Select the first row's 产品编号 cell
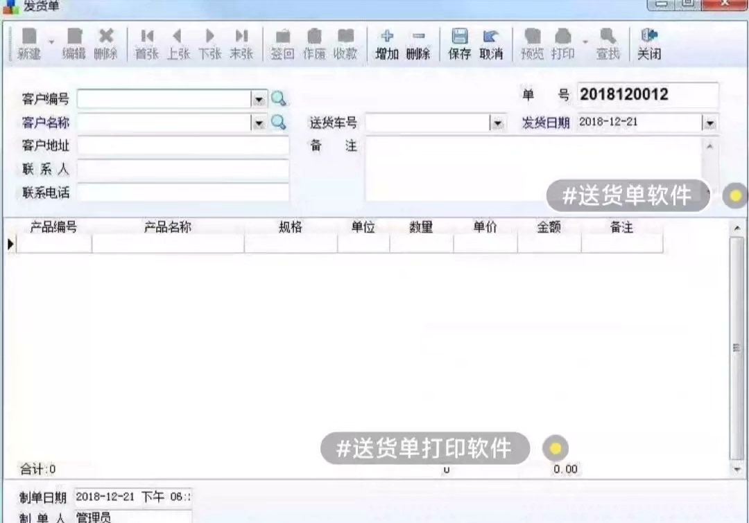Viewport: 749px width, 523px height. [54, 244]
